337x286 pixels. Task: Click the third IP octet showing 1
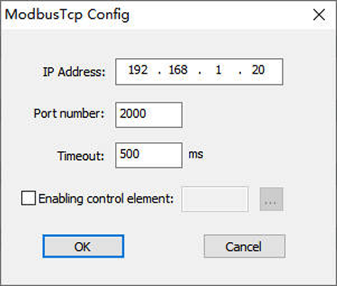pos(219,71)
